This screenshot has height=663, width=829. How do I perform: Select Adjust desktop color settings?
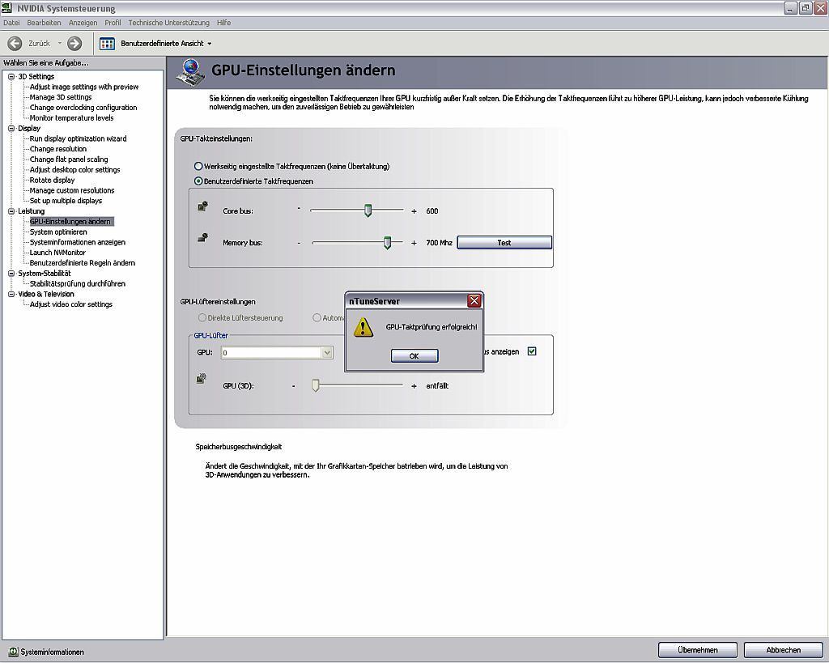(x=75, y=170)
